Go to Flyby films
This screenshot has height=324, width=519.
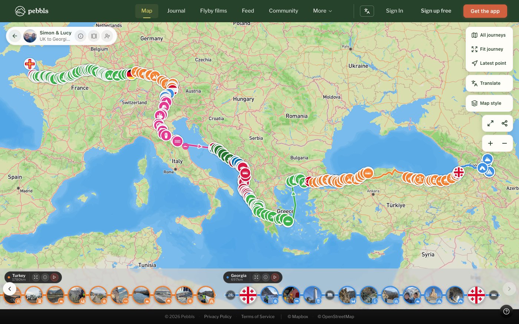214,11
